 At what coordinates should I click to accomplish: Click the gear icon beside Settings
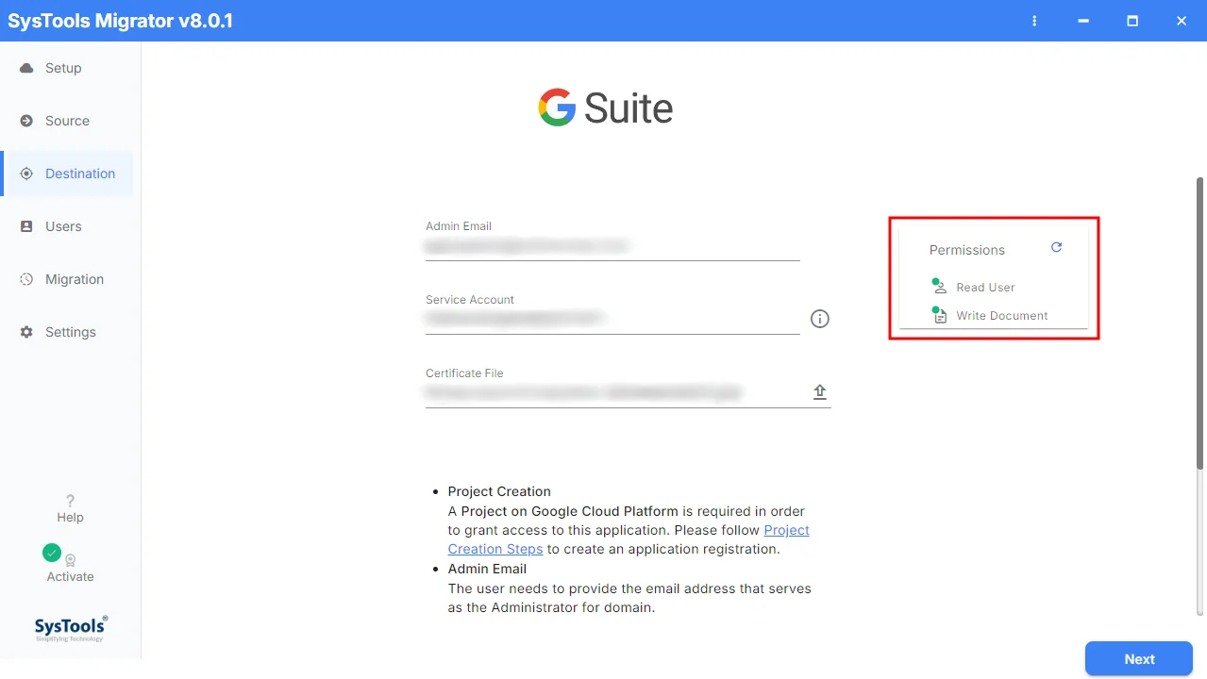tap(26, 332)
